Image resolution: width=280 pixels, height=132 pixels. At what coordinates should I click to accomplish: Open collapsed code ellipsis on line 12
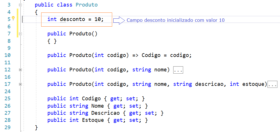click(178, 70)
